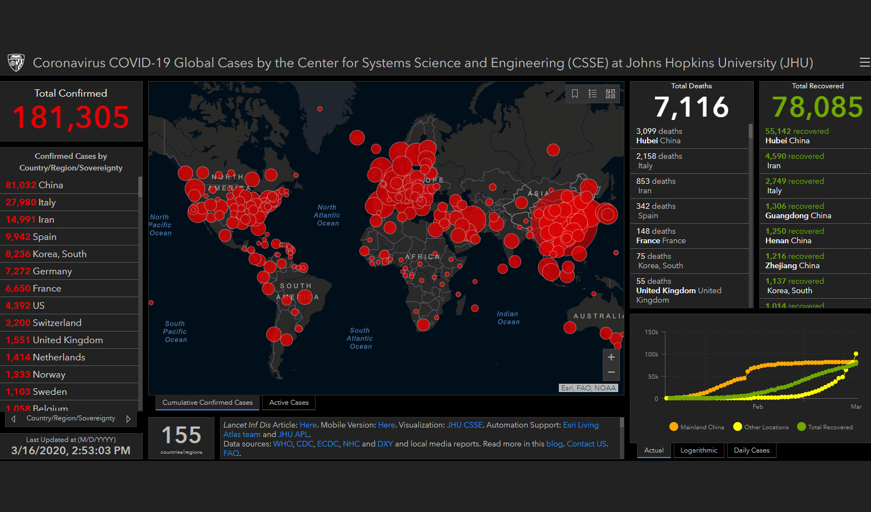Select 4,392 US in country list
The image size is (871, 512).
pos(69,305)
